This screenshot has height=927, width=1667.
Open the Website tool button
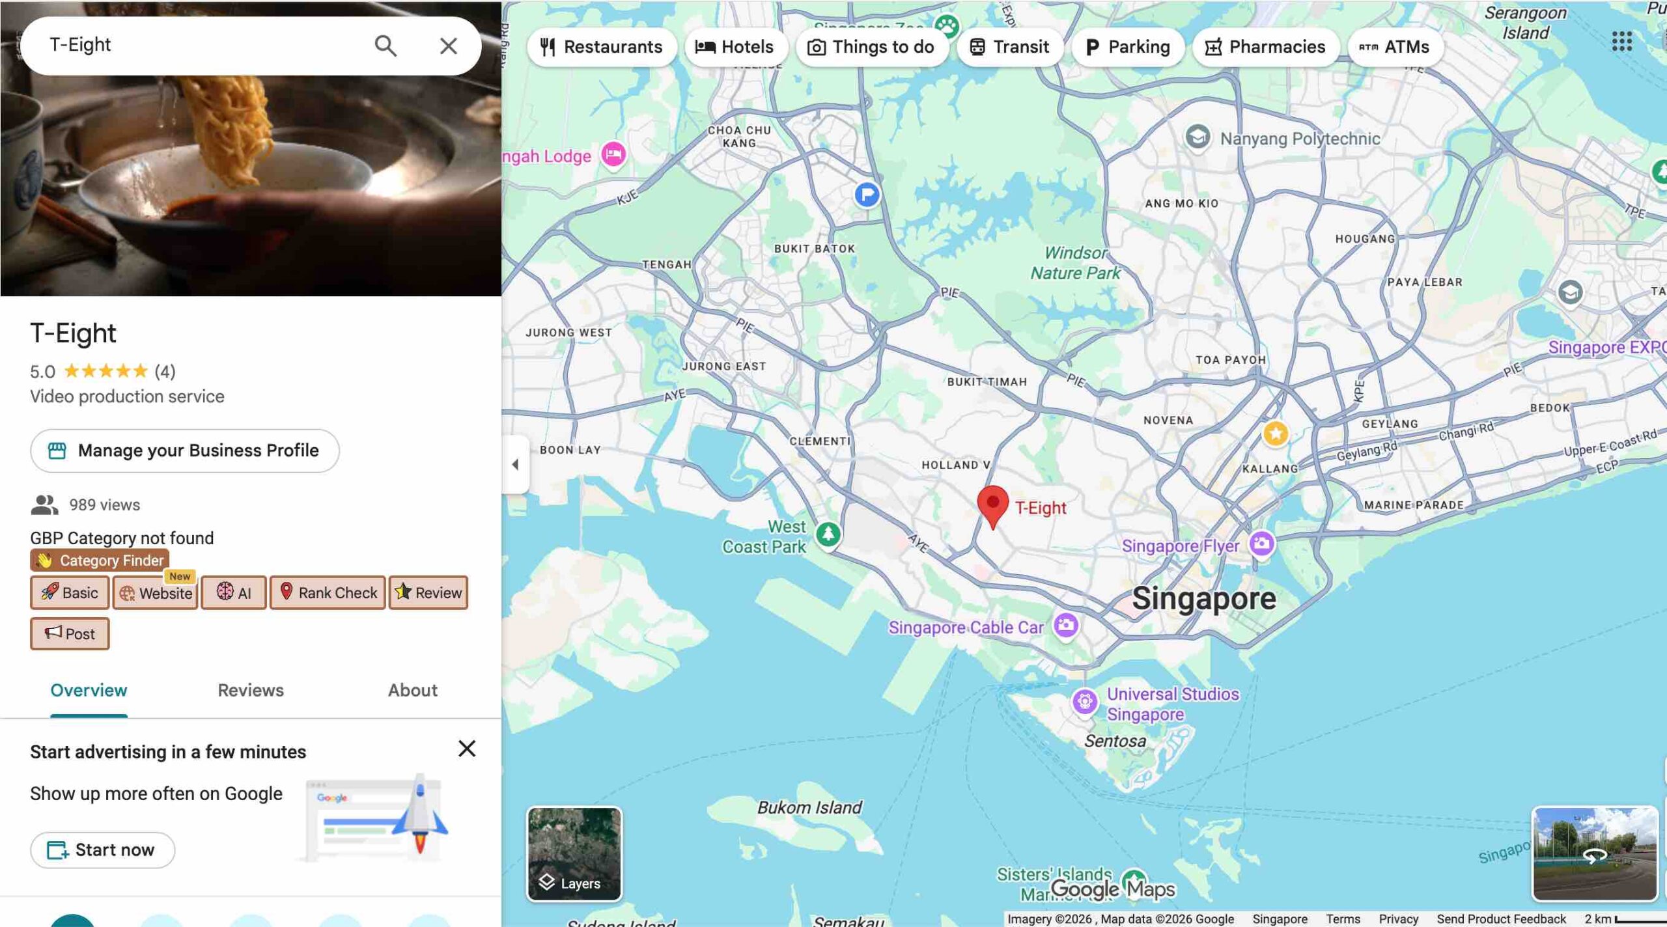point(155,592)
